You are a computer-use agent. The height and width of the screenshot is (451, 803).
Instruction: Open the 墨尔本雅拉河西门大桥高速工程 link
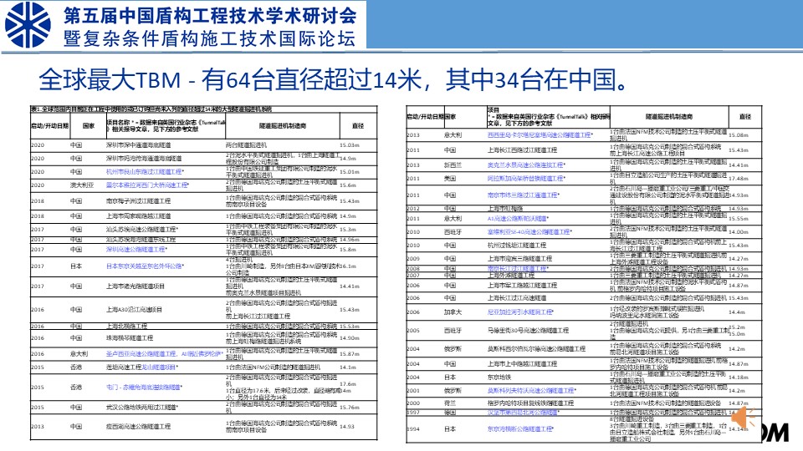pos(147,185)
